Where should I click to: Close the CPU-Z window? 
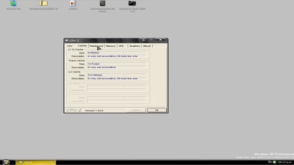160,40
